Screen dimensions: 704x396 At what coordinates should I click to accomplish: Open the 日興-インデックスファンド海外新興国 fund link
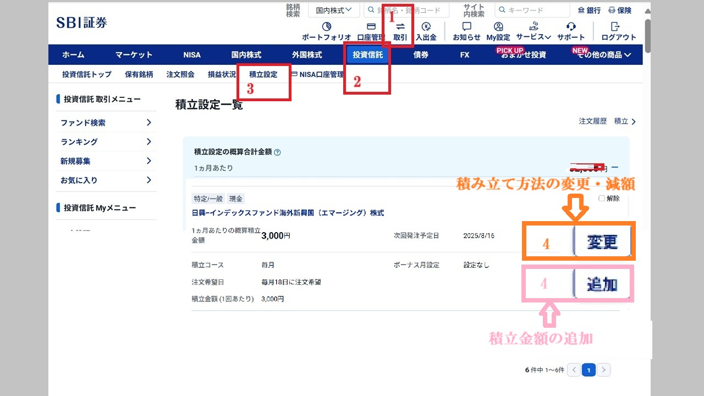(x=288, y=213)
